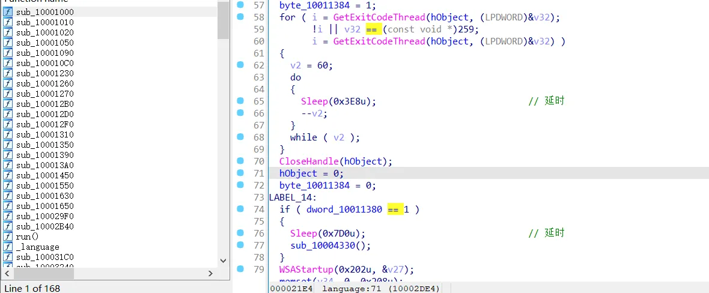The width and height of the screenshot is (709, 293).
Task: Toggle the breakpoint dot on line 77
Action: point(240,245)
